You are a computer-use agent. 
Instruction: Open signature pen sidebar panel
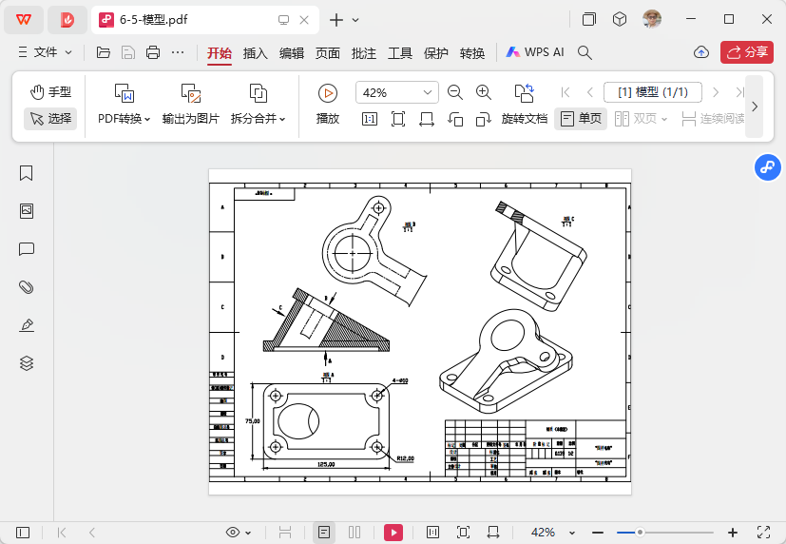26,325
